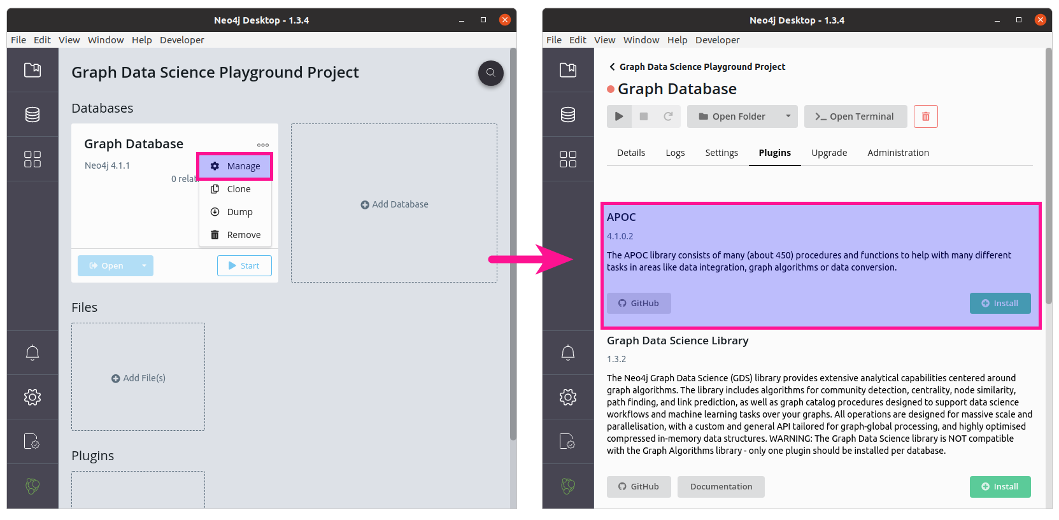This screenshot has height=520, width=1059.
Task: Click Add File(s) under Files
Action: (x=138, y=378)
